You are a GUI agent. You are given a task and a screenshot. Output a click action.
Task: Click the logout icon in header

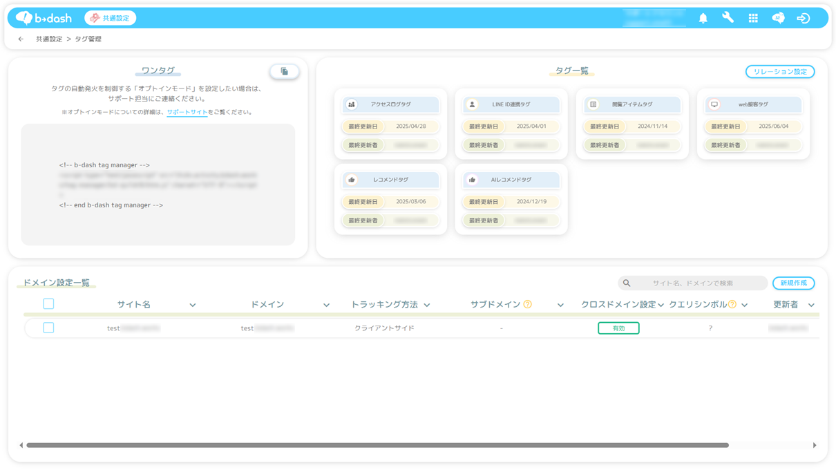[803, 19]
